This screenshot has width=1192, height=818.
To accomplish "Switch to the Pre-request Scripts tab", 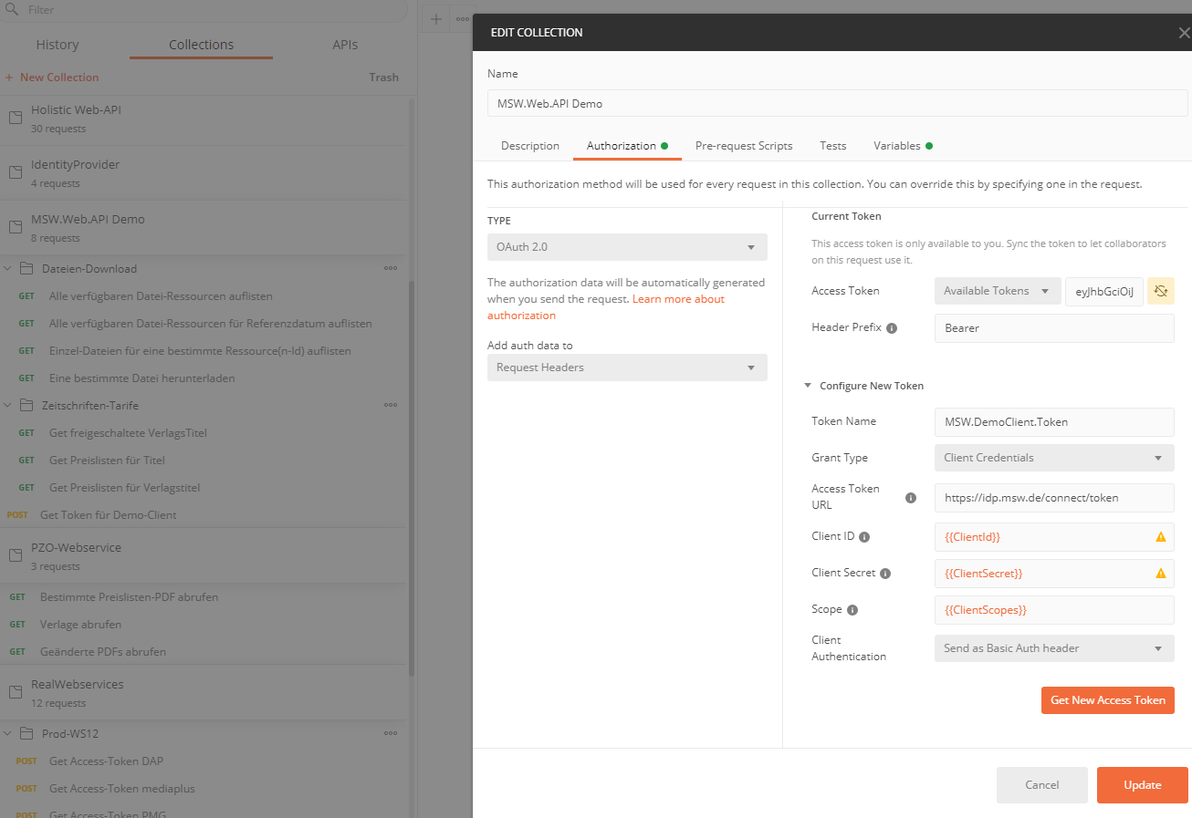I will (743, 146).
